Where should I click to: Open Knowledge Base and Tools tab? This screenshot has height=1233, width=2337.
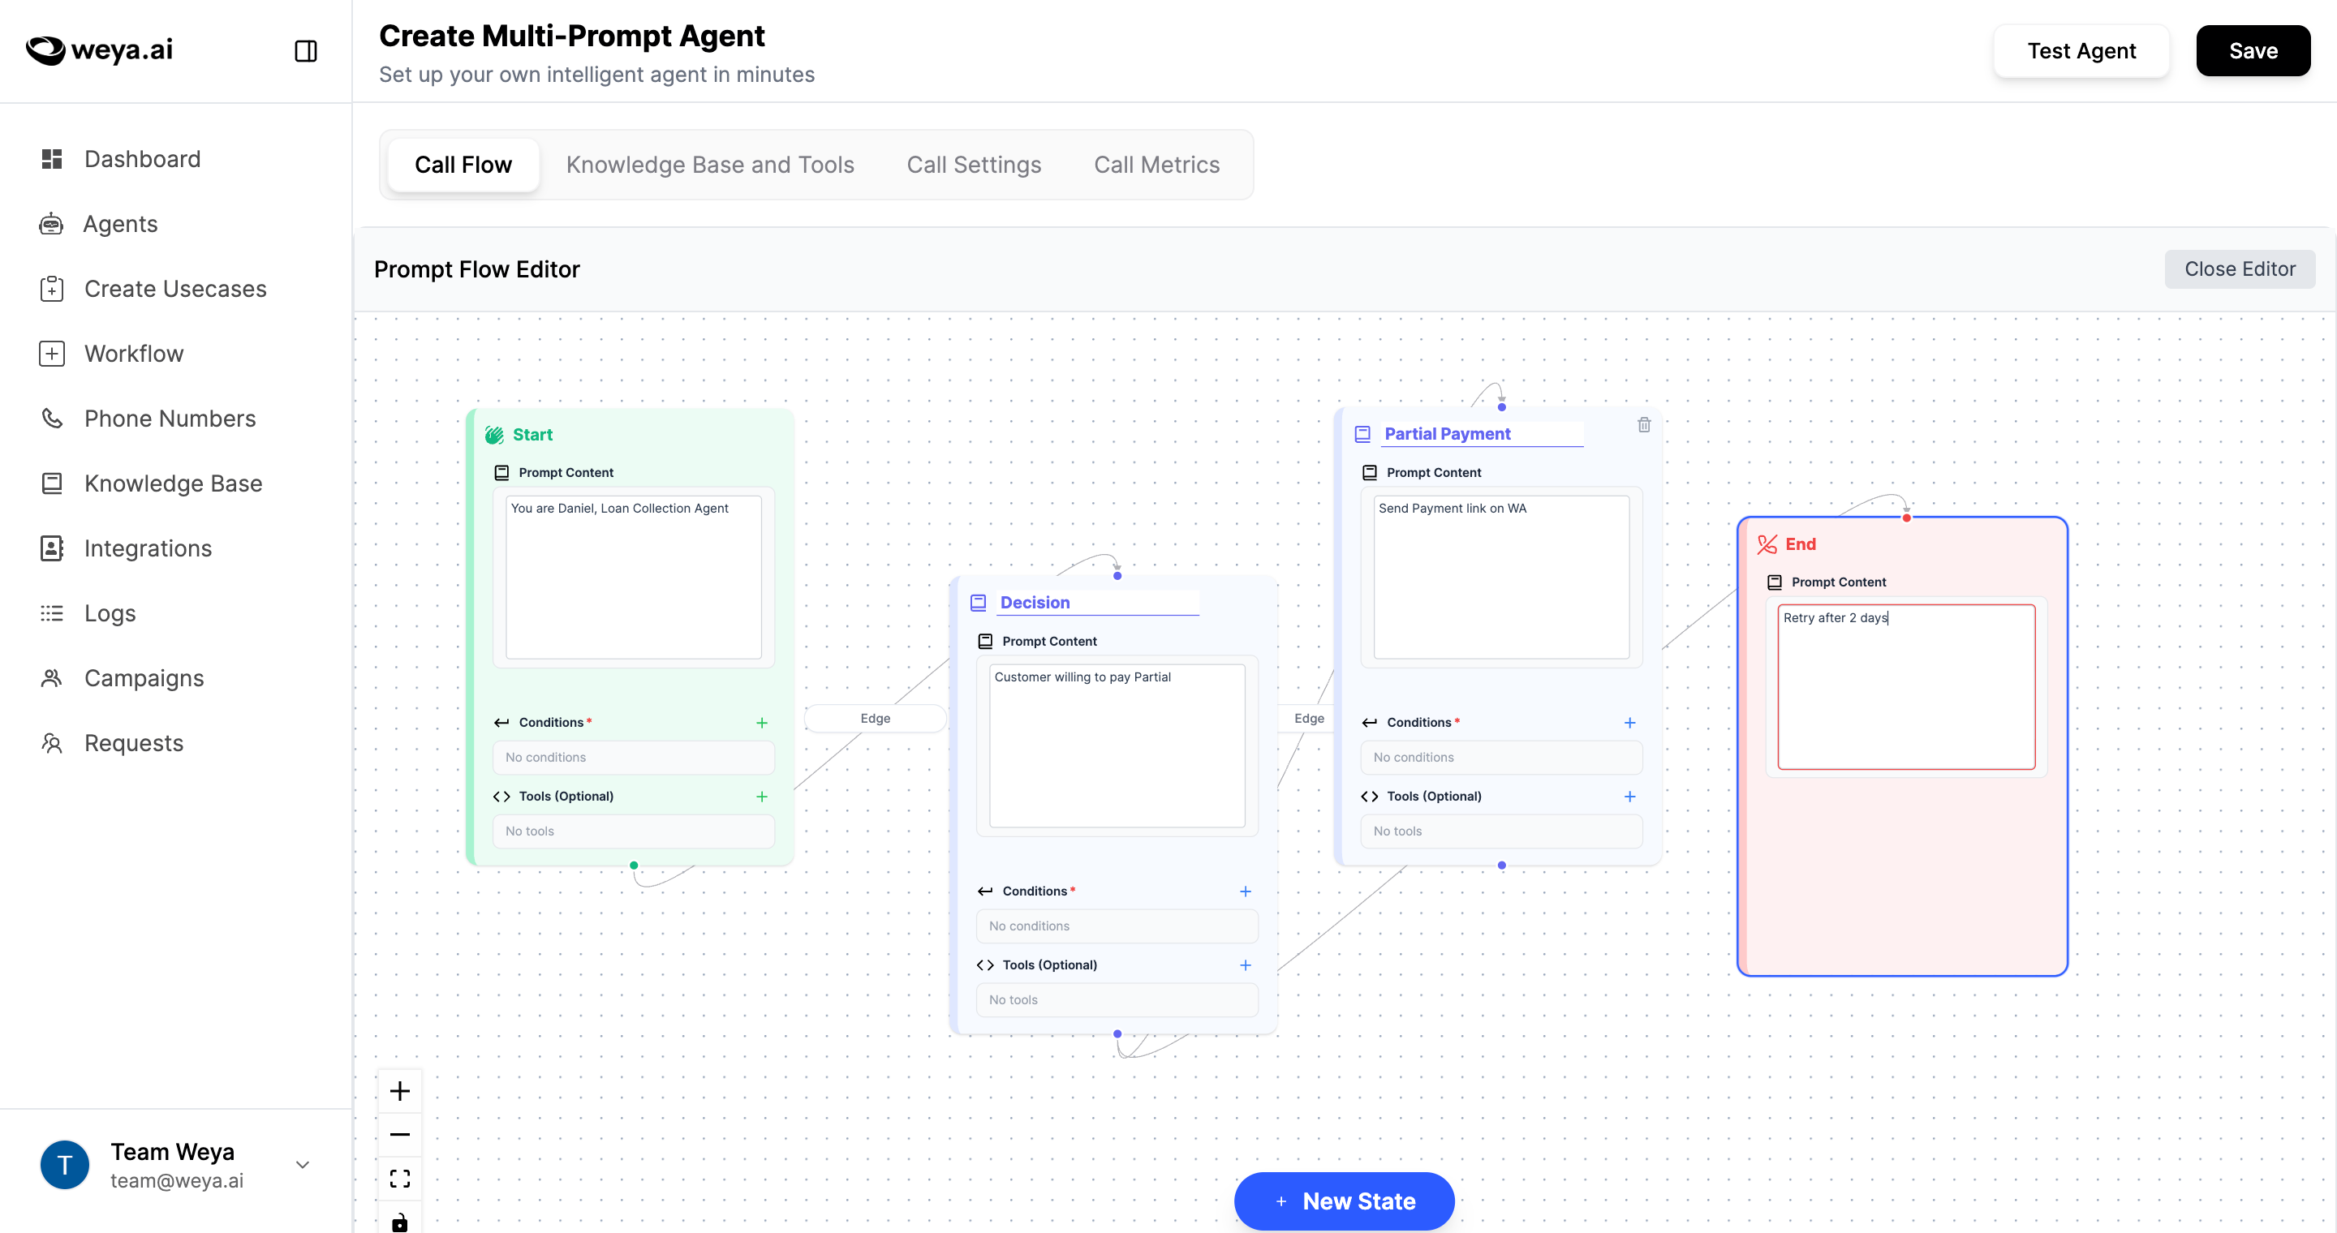point(709,164)
